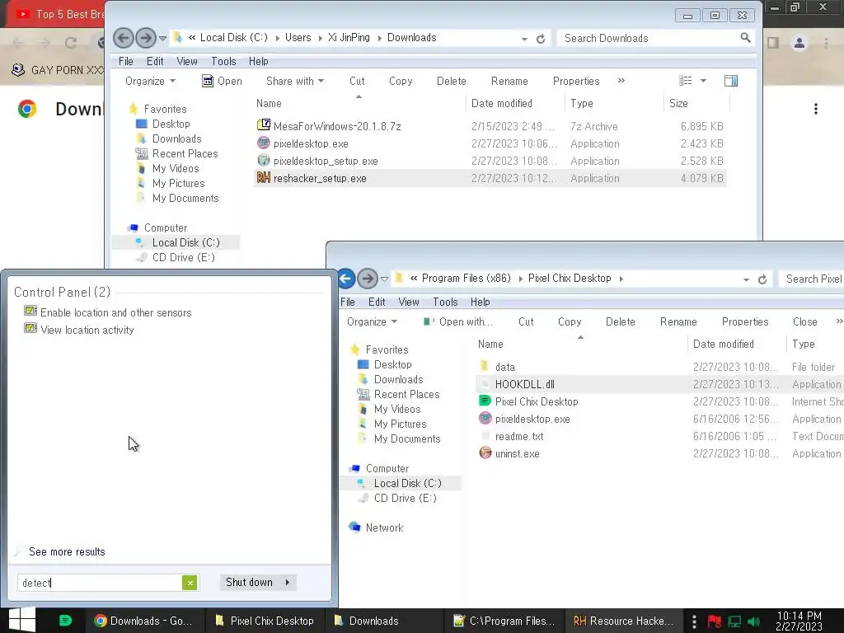This screenshot has height=633, width=844.
Task: Open Tools menu in Downloads window
Action: (x=223, y=61)
